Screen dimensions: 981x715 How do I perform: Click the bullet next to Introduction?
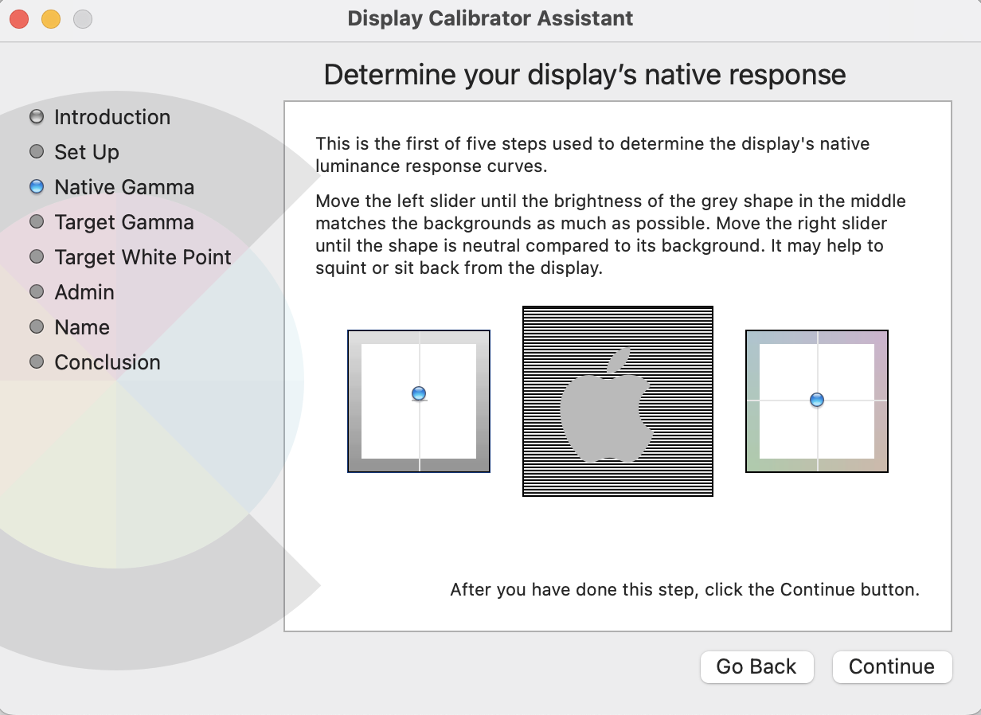point(36,117)
